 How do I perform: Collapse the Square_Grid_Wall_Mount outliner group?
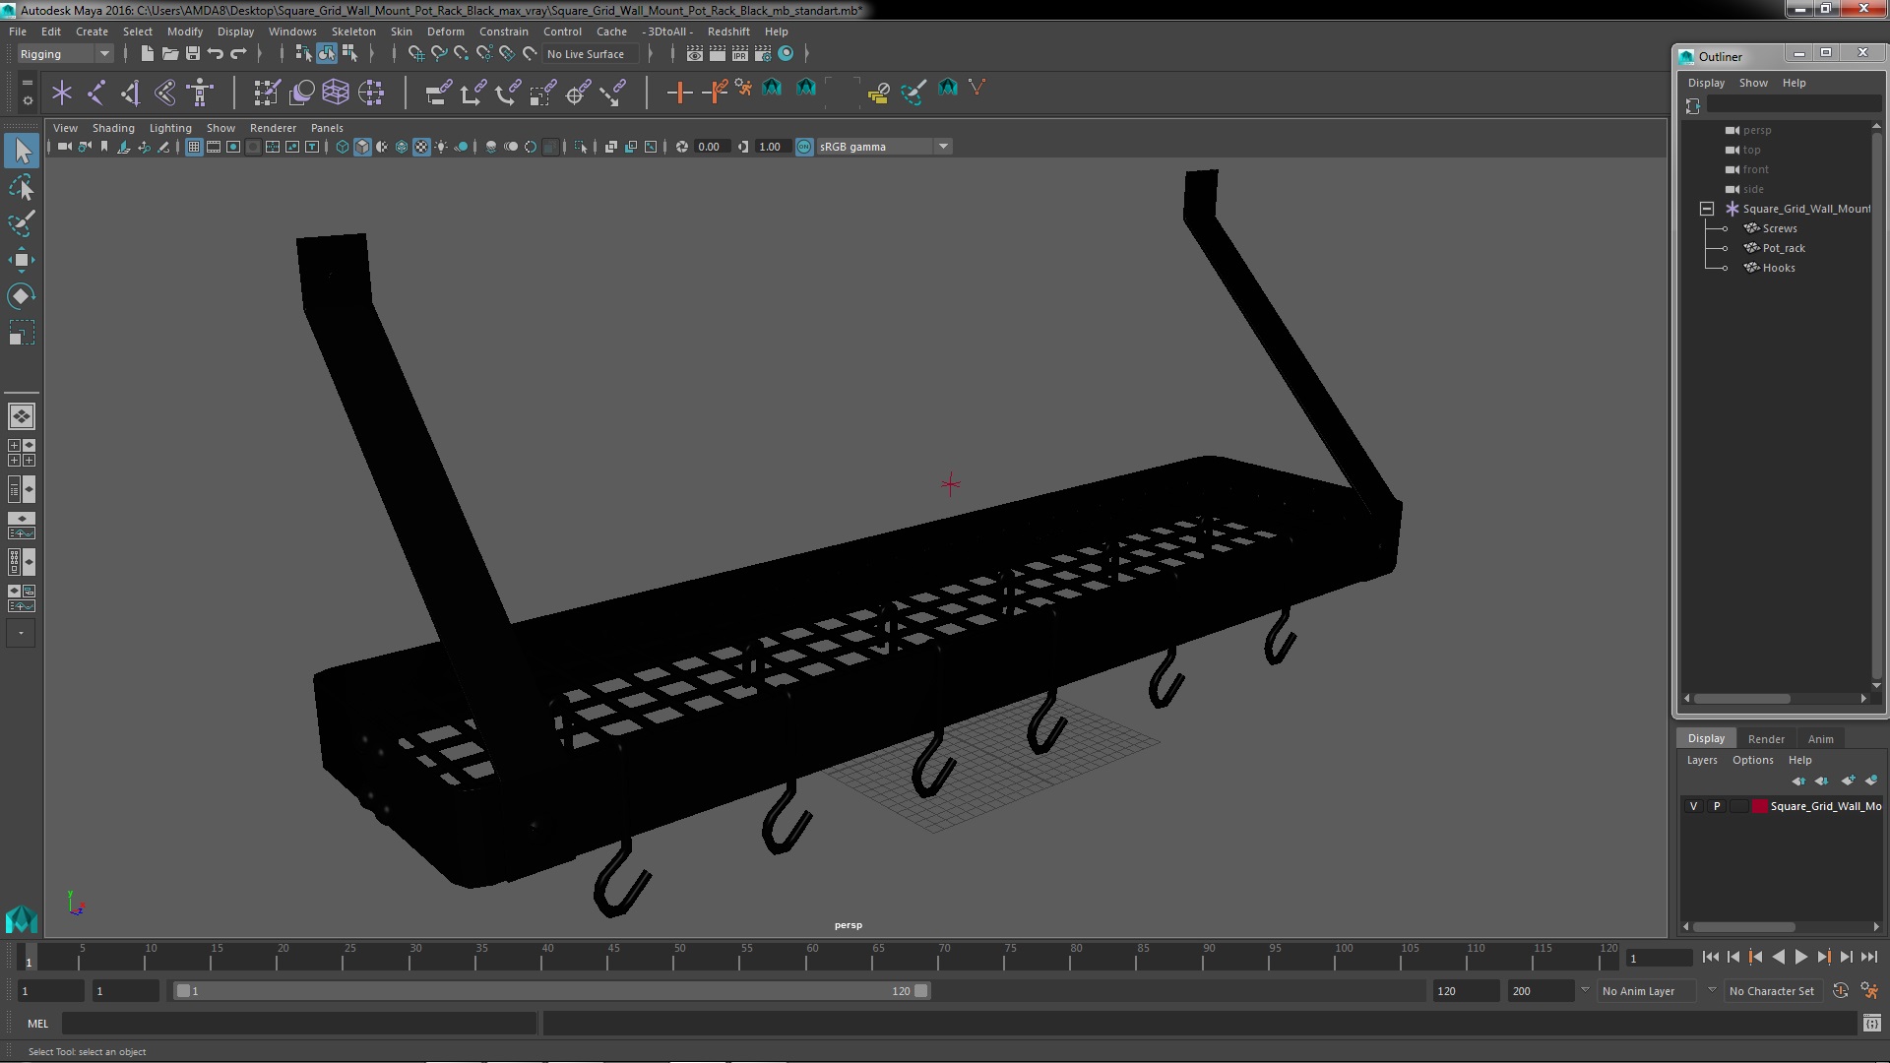[x=1707, y=209]
